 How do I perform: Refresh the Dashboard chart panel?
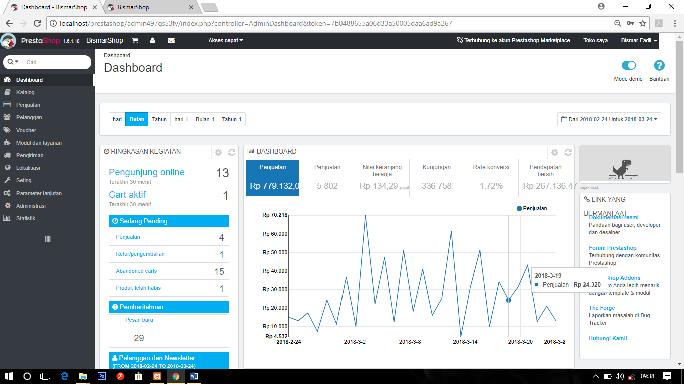pyautogui.click(x=568, y=152)
